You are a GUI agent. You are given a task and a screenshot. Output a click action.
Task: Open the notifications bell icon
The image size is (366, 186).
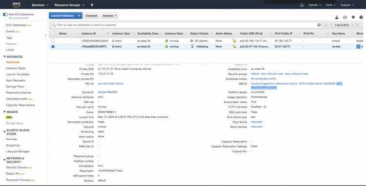pyautogui.click(x=302, y=5)
